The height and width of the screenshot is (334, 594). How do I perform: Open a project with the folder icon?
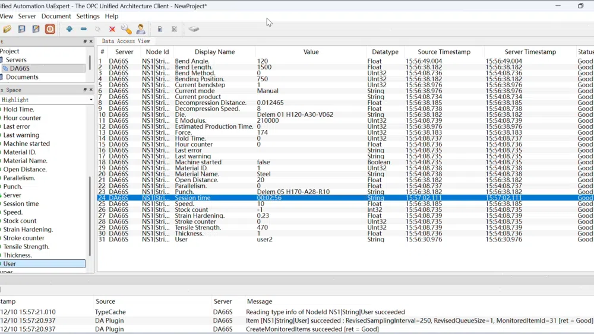pyautogui.click(x=7, y=29)
